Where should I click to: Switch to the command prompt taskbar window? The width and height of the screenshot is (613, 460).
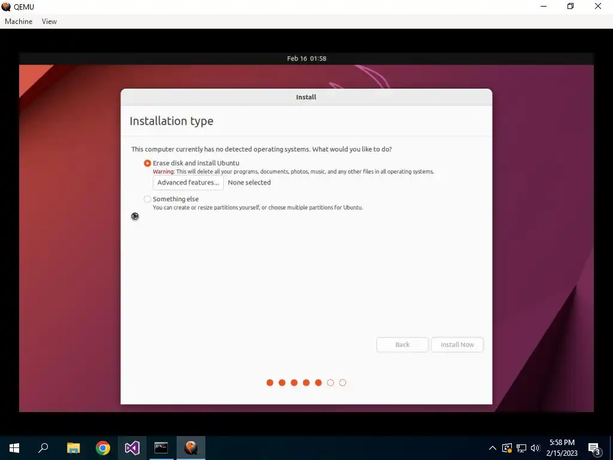pyautogui.click(x=161, y=448)
